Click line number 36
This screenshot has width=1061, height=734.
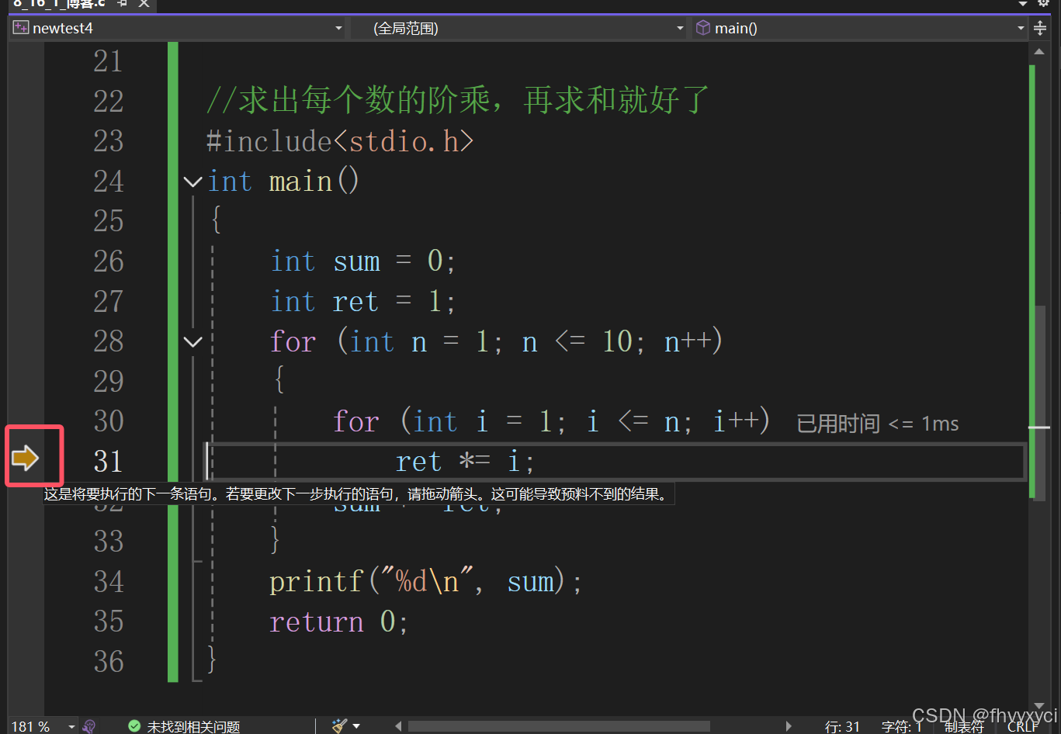pyautogui.click(x=108, y=662)
